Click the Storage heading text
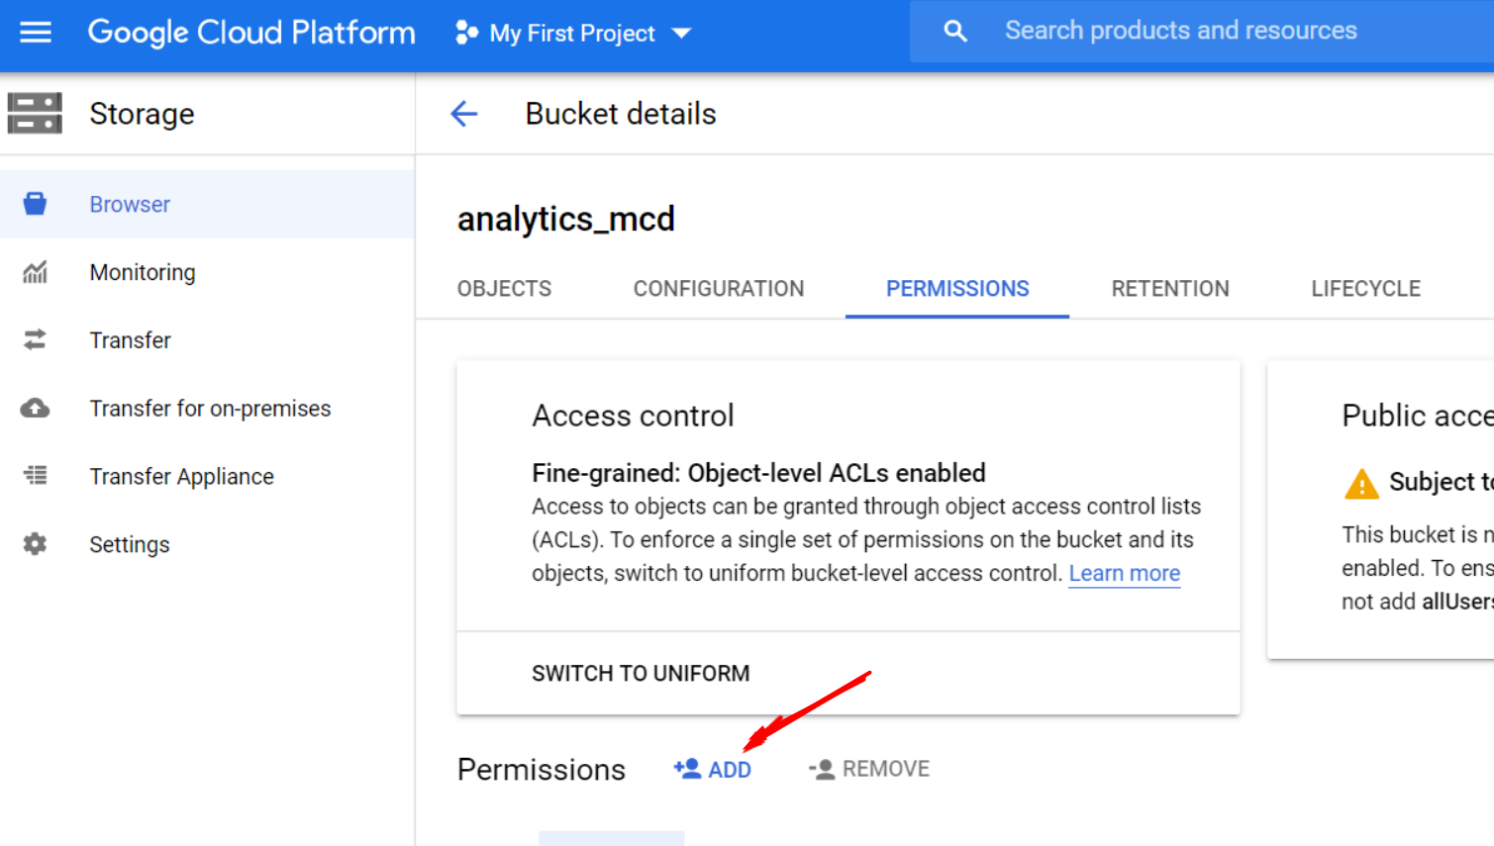The image size is (1494, 846). (x=142, y=114)
